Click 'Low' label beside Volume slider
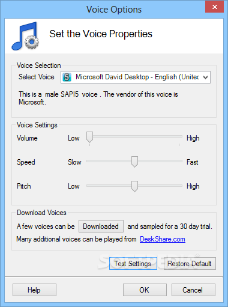Viewport: 228px width, 307px height. (x=74, y=138)
